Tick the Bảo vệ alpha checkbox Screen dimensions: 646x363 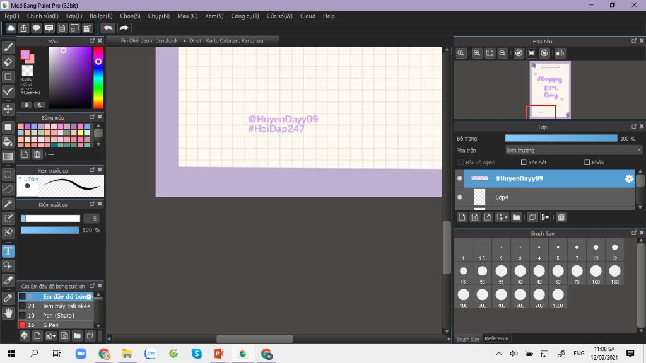pyautogui.click(x=461, y=163)
